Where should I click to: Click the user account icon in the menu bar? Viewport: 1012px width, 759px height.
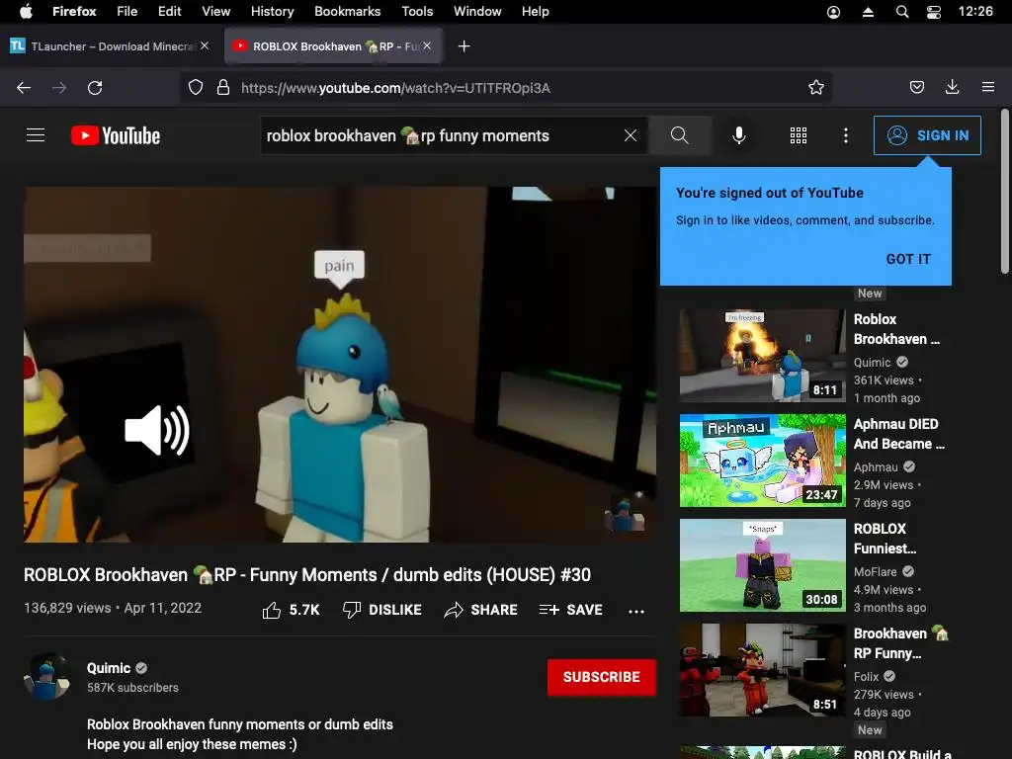coord(834,12)
